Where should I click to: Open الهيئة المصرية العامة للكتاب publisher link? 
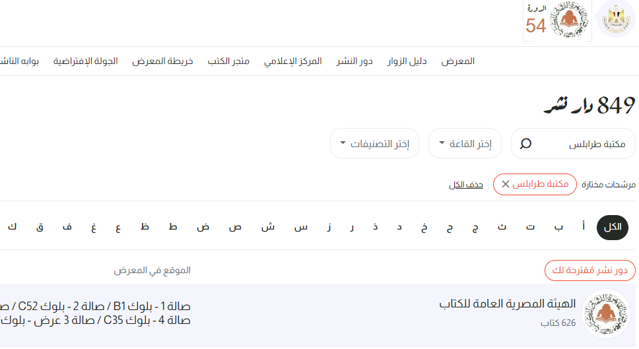point(508,303)
